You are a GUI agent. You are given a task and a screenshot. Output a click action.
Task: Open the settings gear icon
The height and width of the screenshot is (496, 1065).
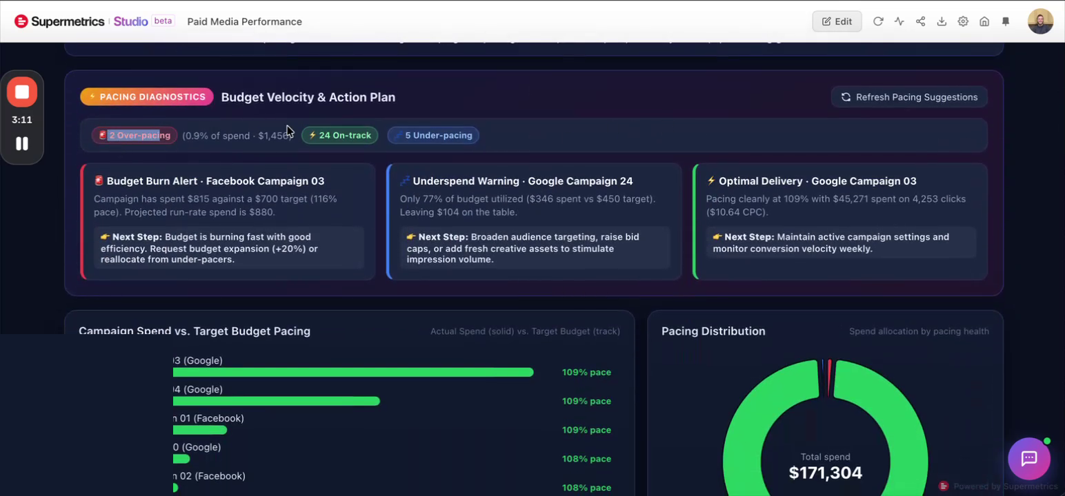(x=963, y=21)
